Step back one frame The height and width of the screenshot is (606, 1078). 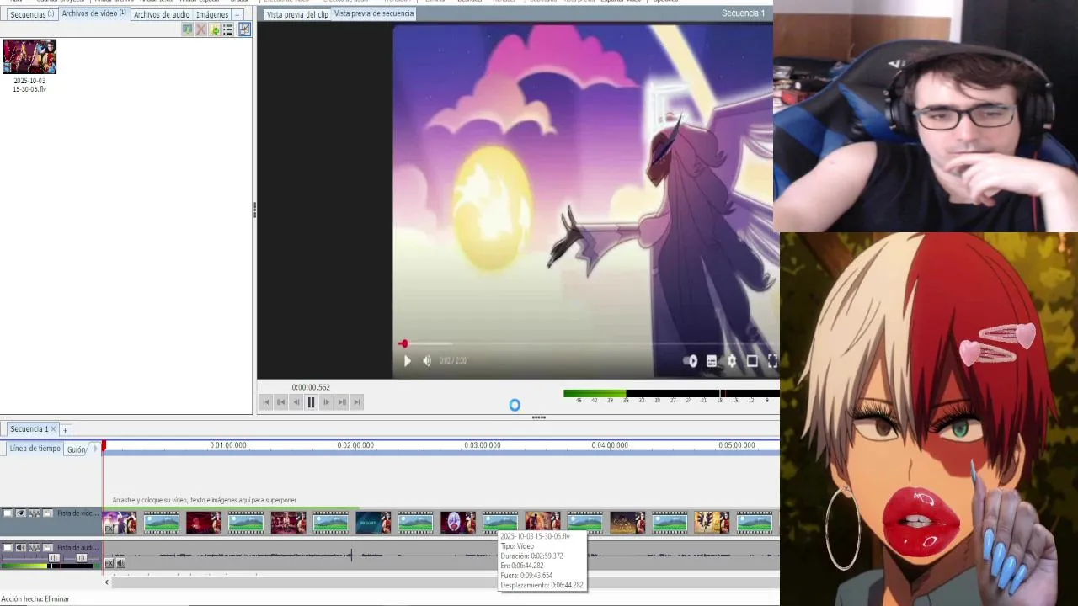(x=296, y=402)
